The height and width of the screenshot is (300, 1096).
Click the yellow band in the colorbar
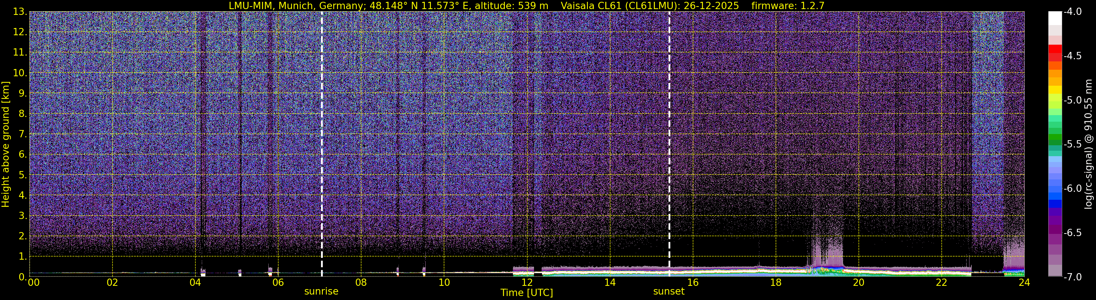click(1055, 90)
